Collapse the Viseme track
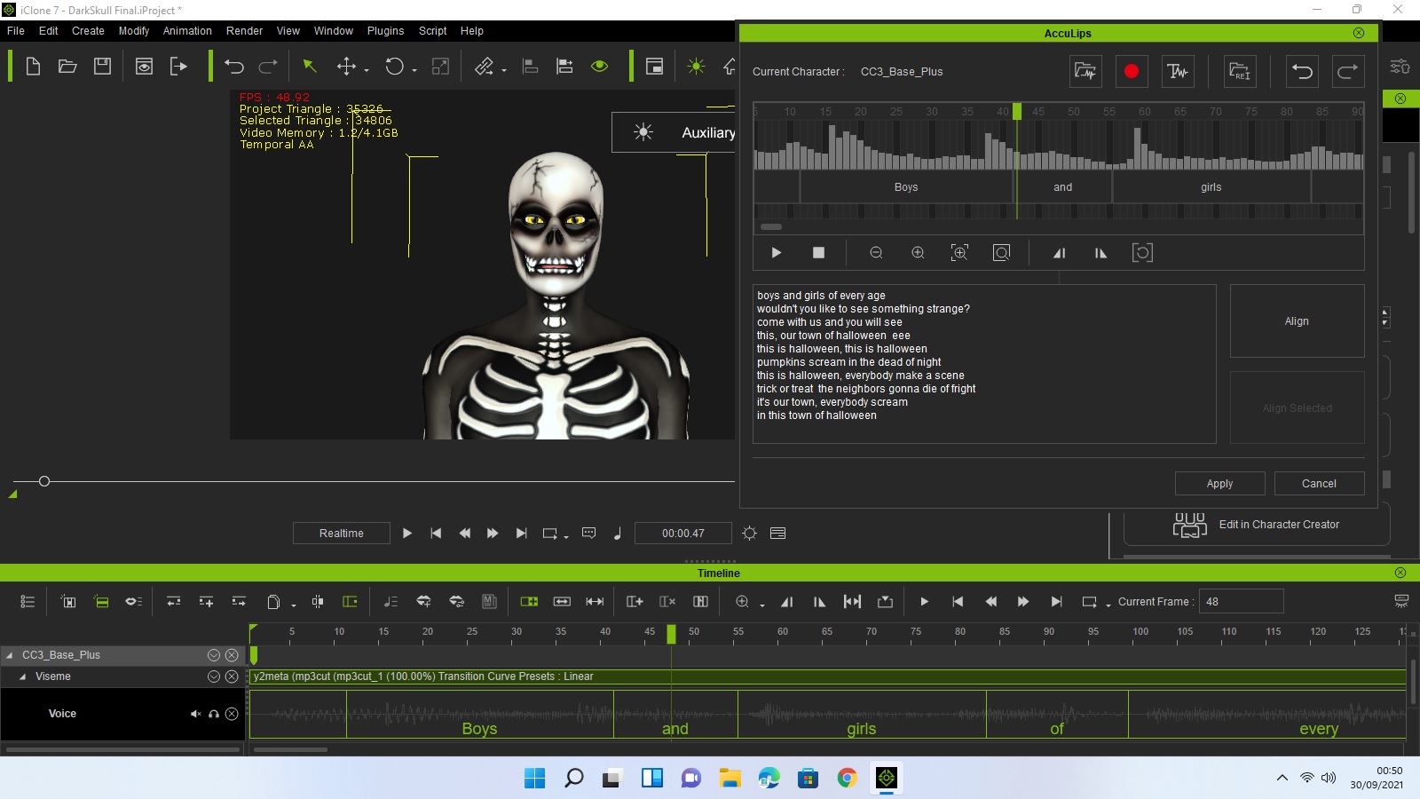1420x799 pixels. click(x=22, y=676)
